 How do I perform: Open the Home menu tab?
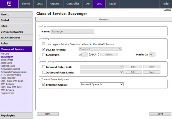pos(26,4)
